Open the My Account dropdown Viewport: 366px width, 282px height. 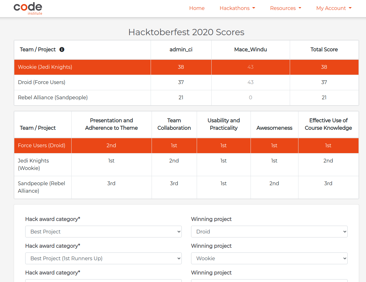point(334,8)
